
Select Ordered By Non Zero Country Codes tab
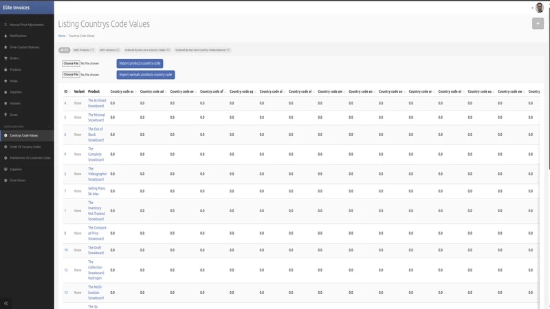(x=147, y=50)
